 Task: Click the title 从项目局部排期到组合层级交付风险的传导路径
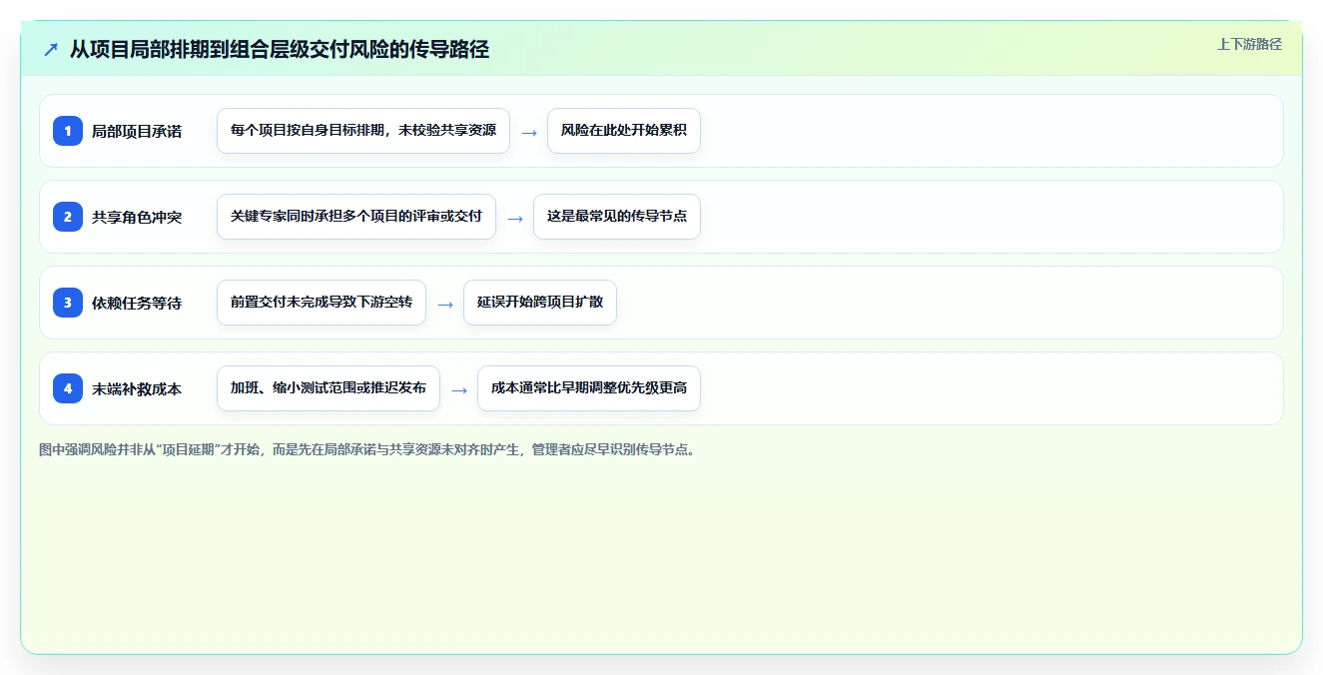pos(280,49)
